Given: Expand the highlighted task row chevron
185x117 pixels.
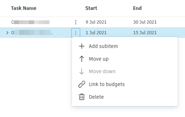Looking at the screenshot, I should [x=7, y=33].
